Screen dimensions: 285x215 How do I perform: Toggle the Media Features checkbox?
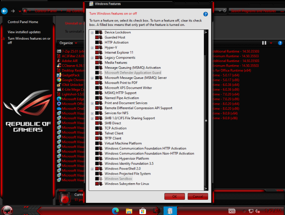(x=97, y=62)
